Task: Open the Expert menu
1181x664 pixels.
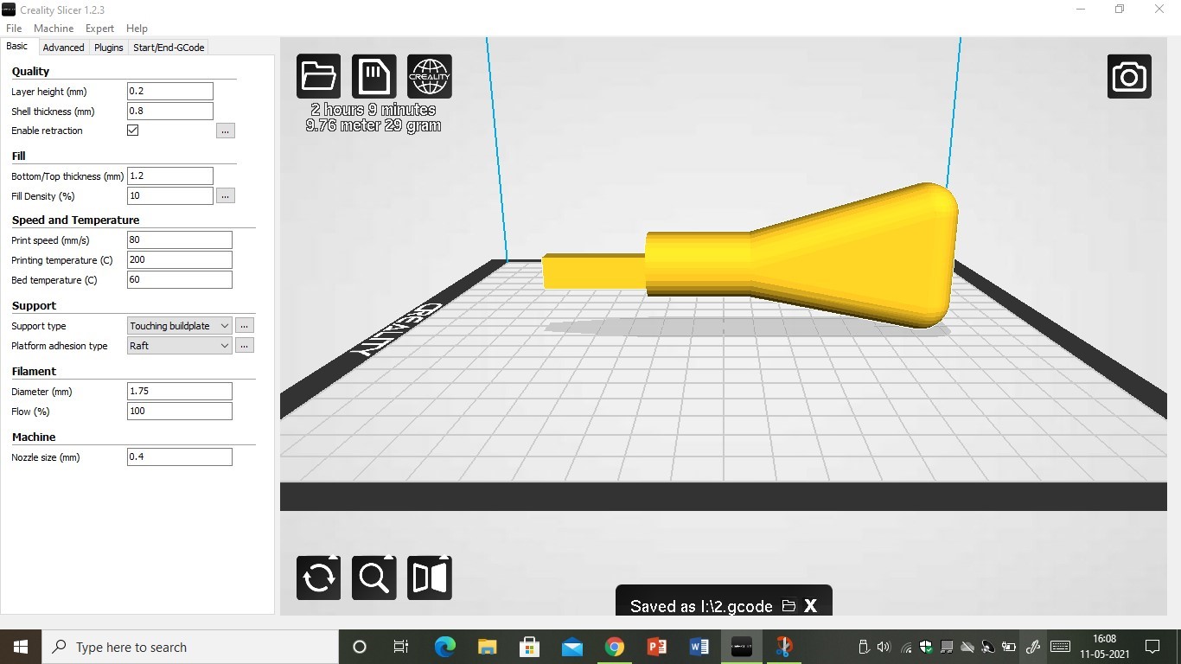Action: (99, 28)
